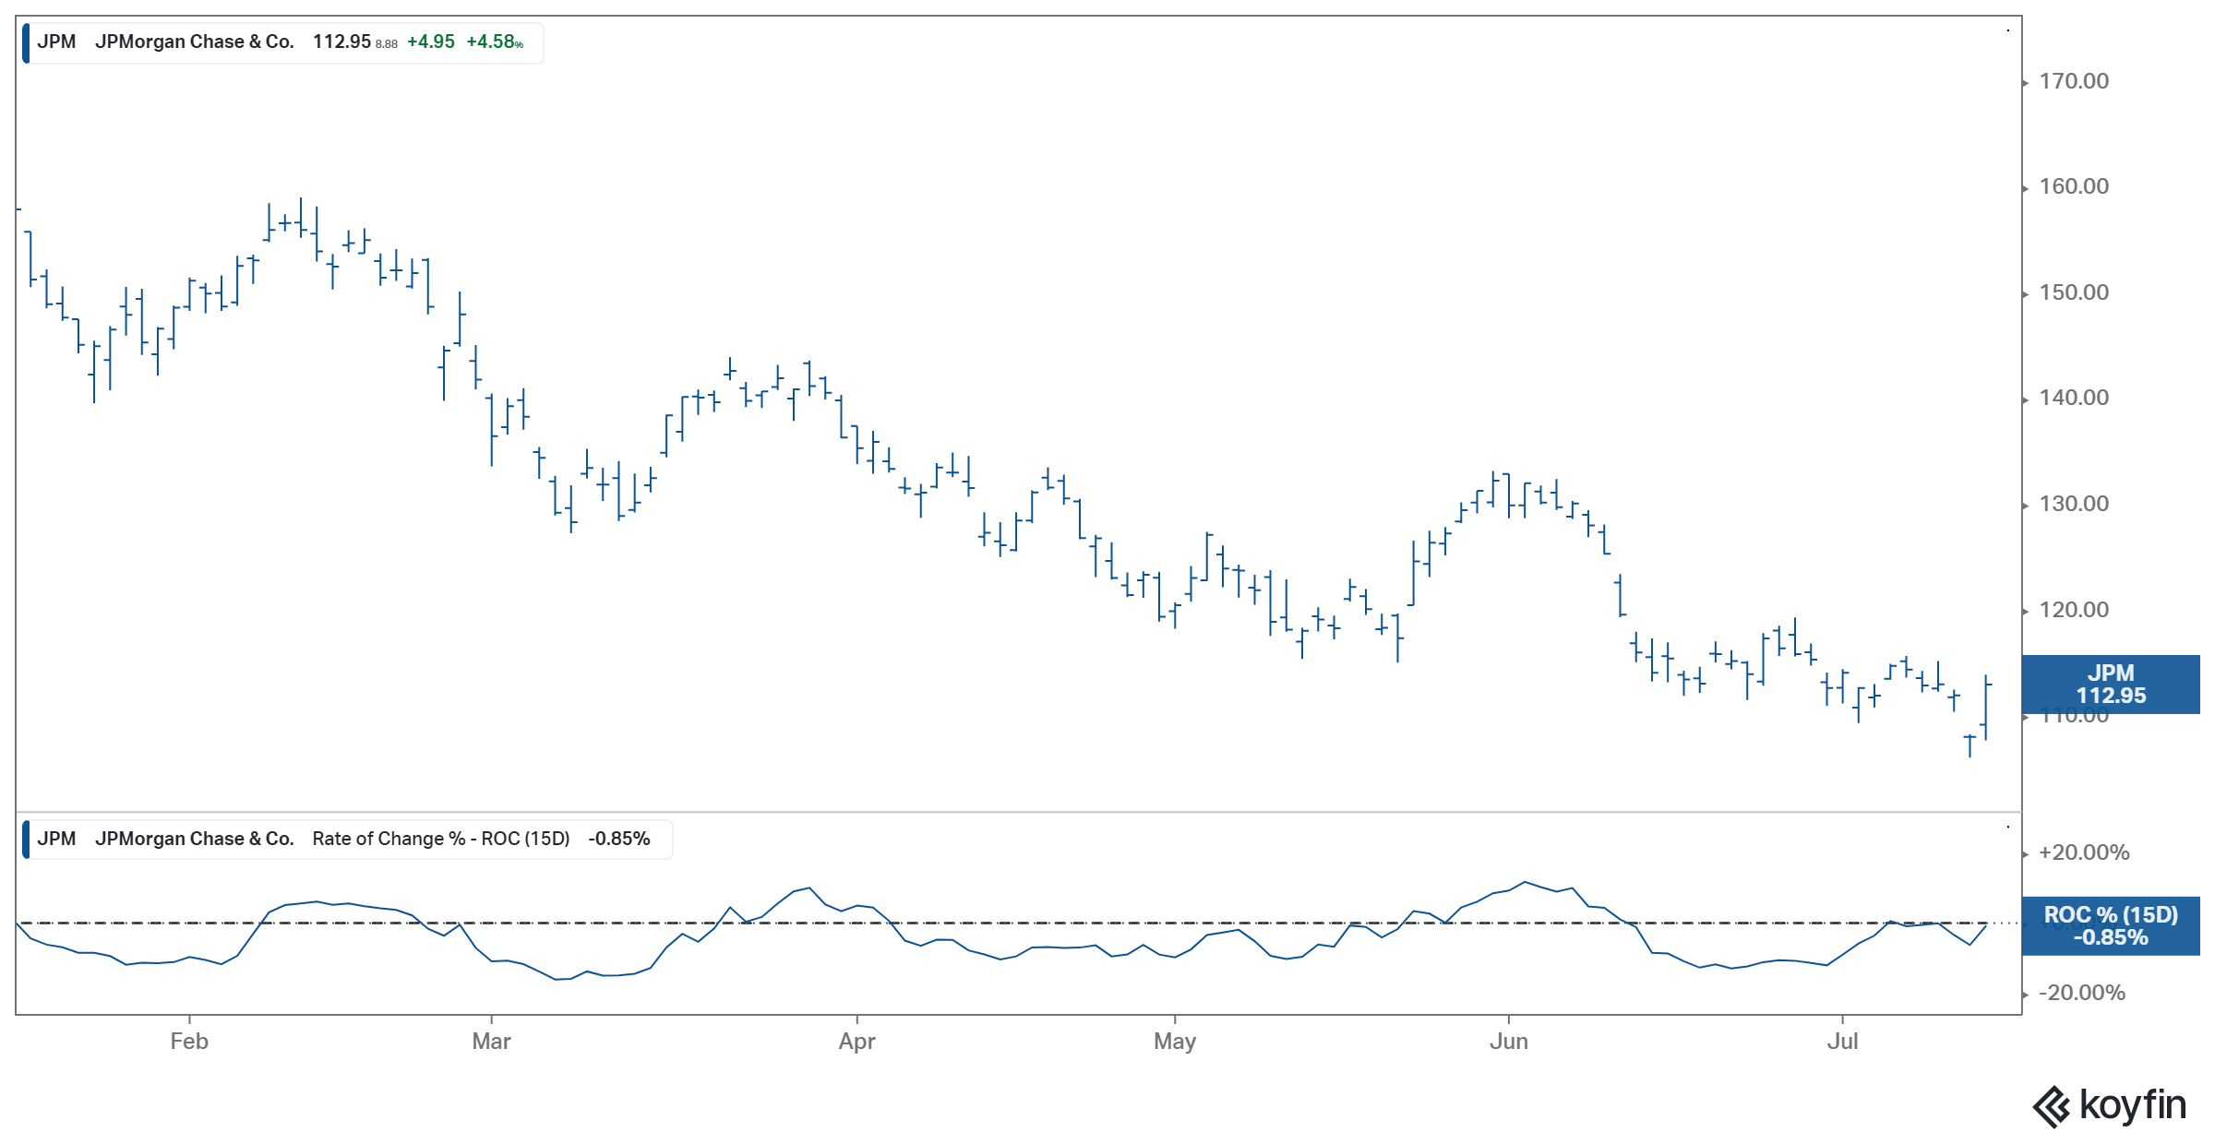Click the -20.00% ROC axis label

click(x=2082, y=993)
